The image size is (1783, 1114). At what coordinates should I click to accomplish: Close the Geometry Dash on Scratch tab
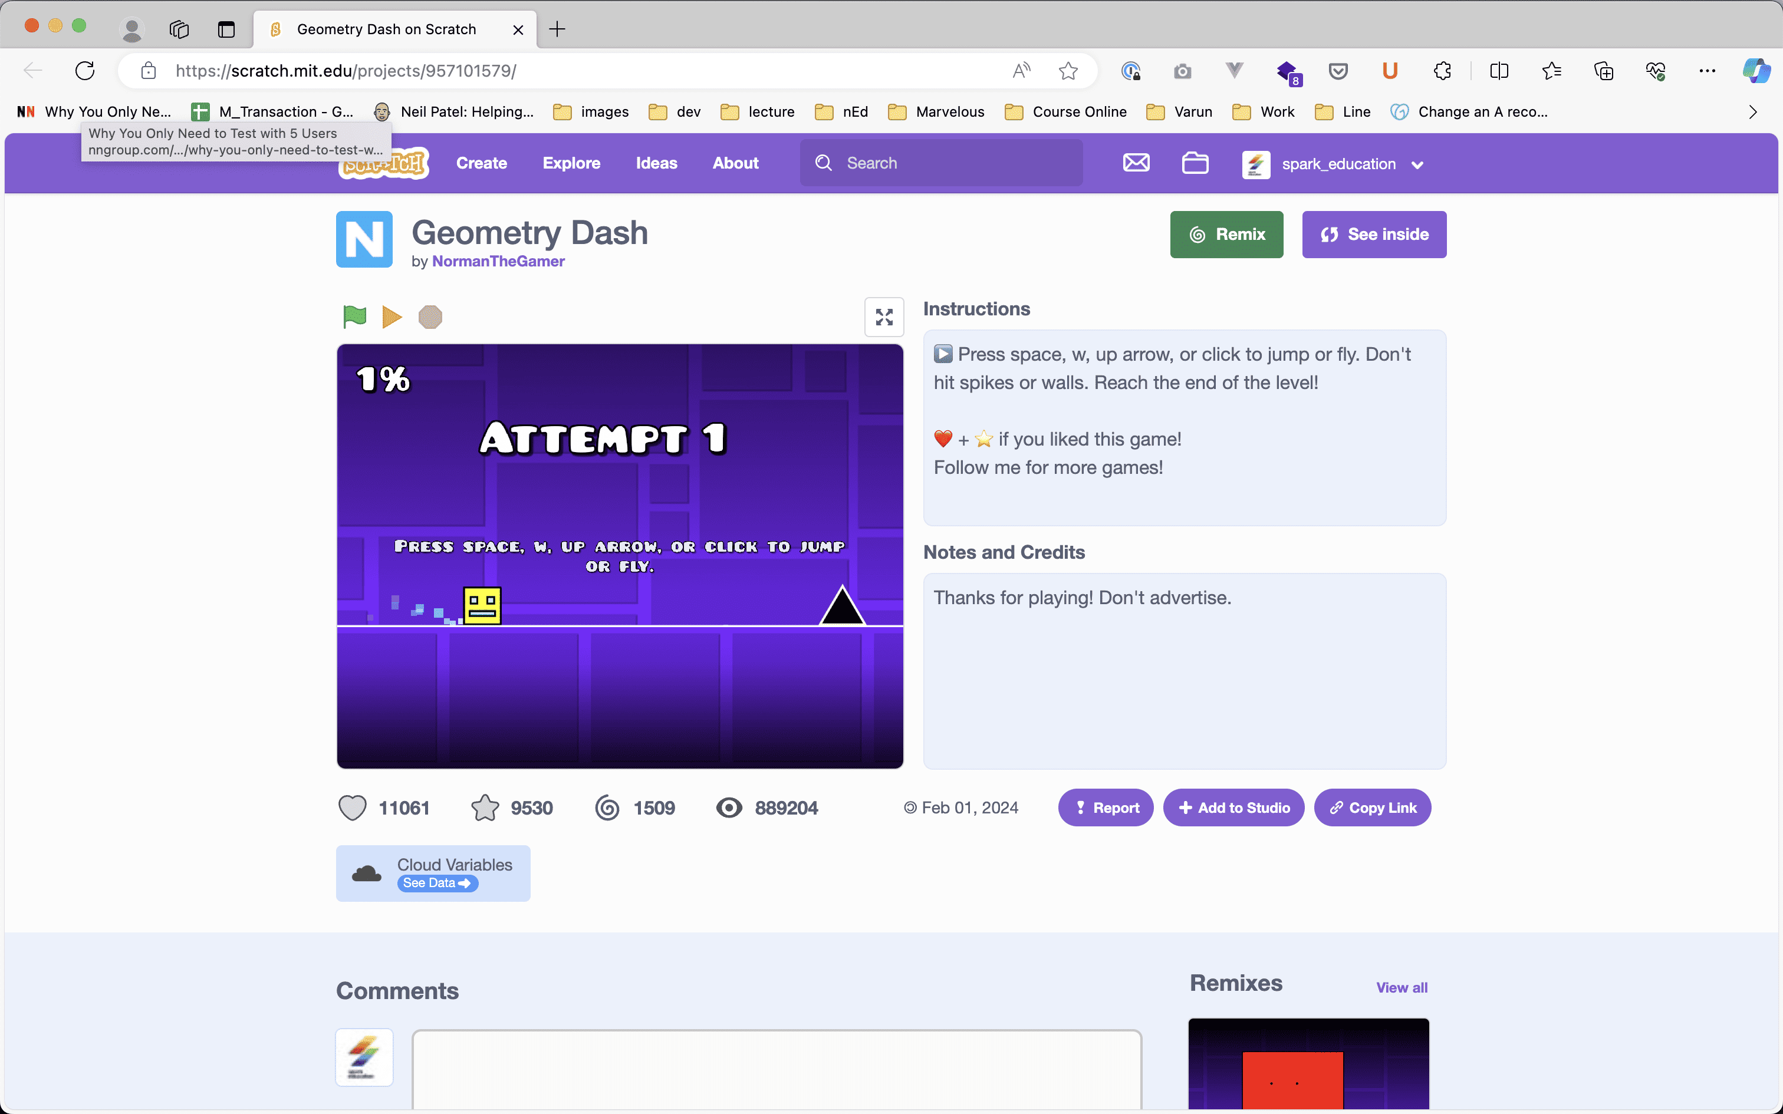coord(518,29)
